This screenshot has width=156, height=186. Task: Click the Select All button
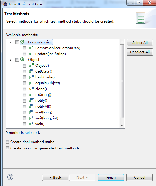coord(140,43)
